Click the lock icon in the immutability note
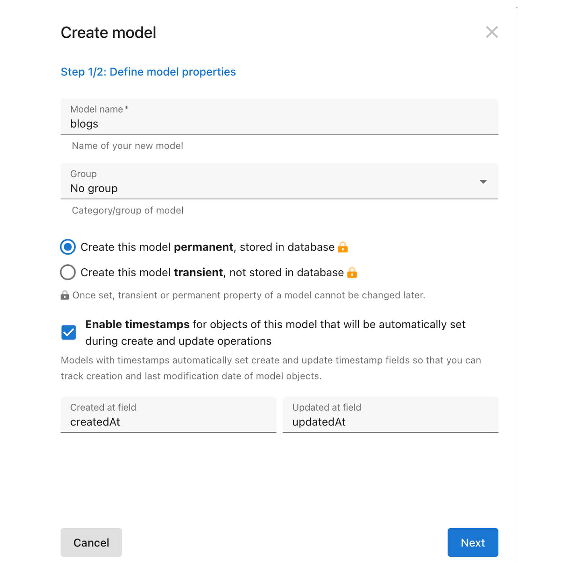This screenshot has width=563, height=563. pyautogui.click(x=65, y=295)
